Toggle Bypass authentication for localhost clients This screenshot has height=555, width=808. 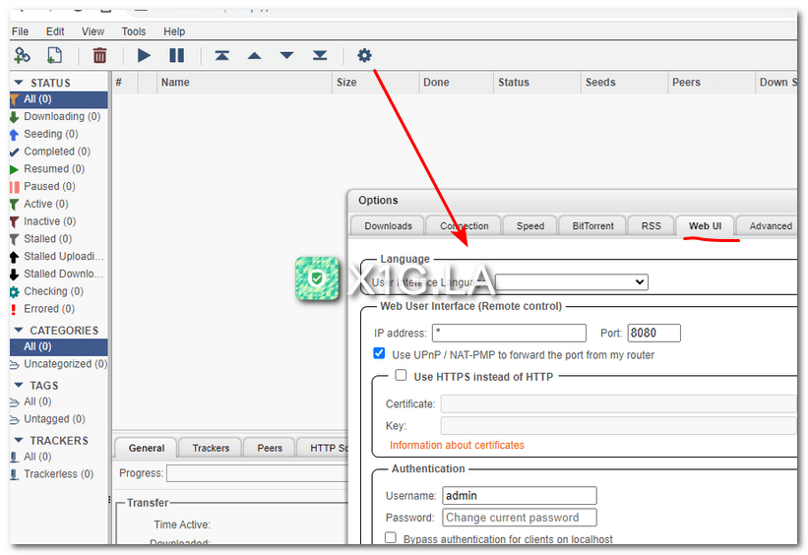(x=391, y=538)
